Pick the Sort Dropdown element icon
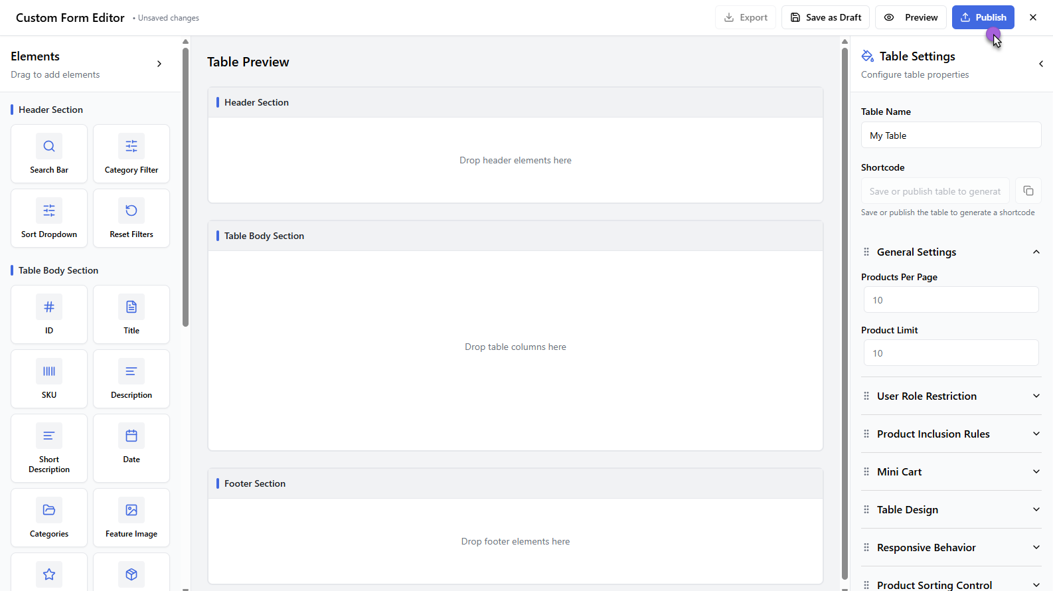The height and width of the screenshot is (591, 1053). (x=49, y=211)
